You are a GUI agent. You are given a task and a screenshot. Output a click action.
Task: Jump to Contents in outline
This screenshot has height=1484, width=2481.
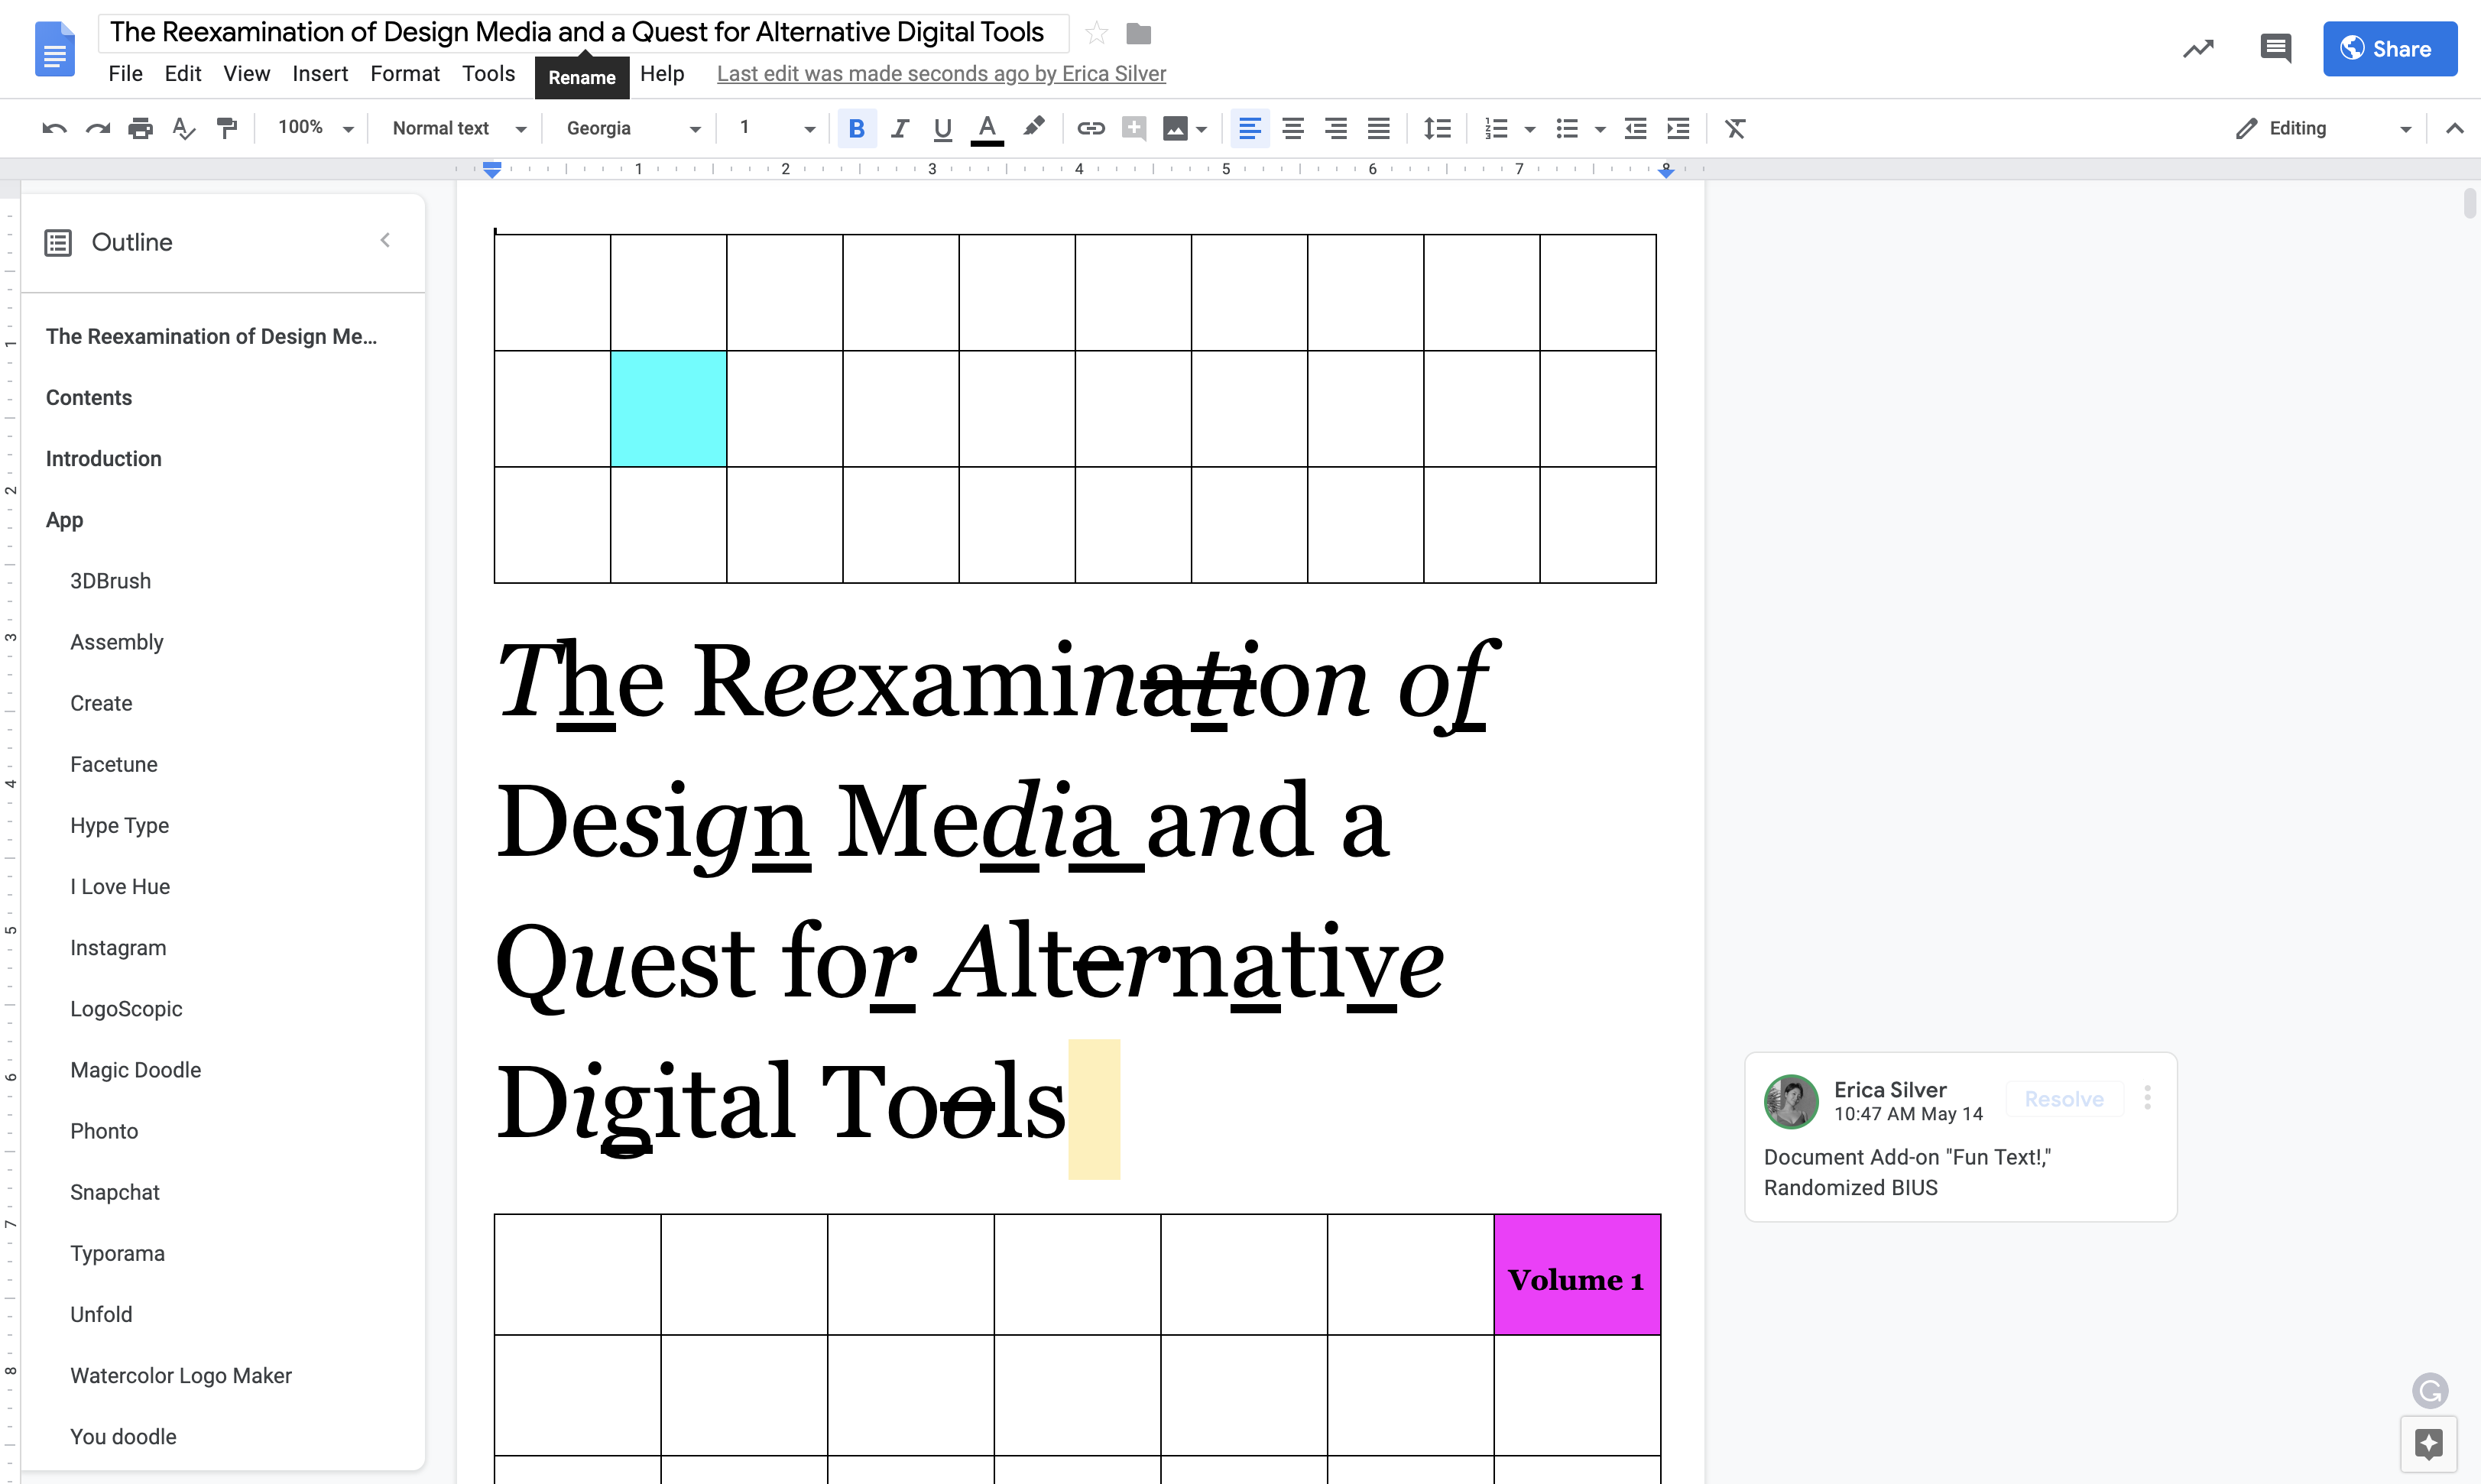point(88,398)
